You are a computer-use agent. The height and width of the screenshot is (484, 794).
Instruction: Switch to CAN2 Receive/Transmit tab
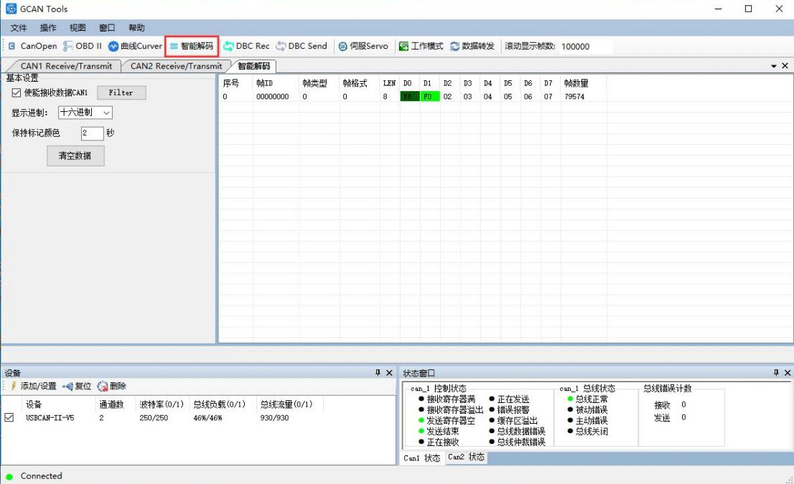(176, 66)
